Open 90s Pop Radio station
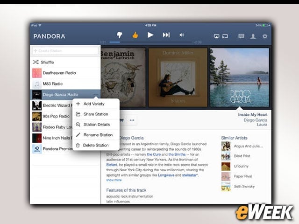 coord(51,116)
